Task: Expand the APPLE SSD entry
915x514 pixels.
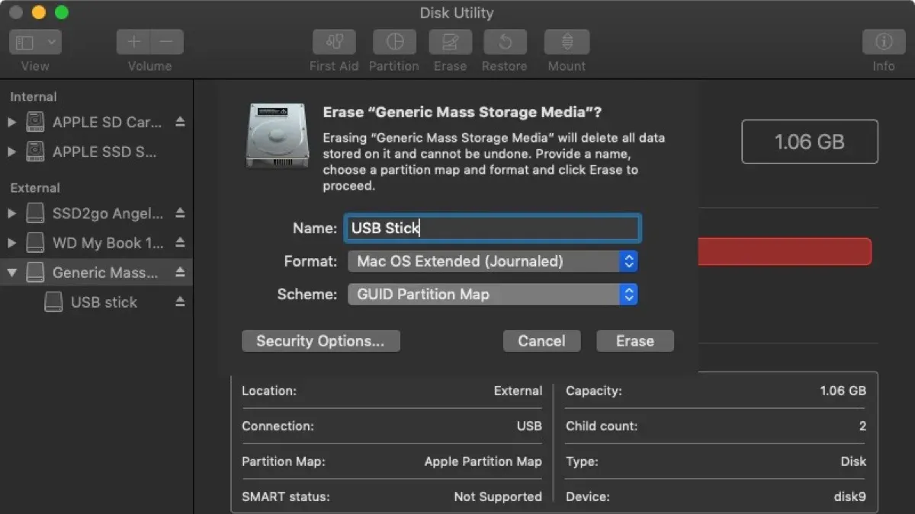Action: pyautogui.click(x=11, y=152)
